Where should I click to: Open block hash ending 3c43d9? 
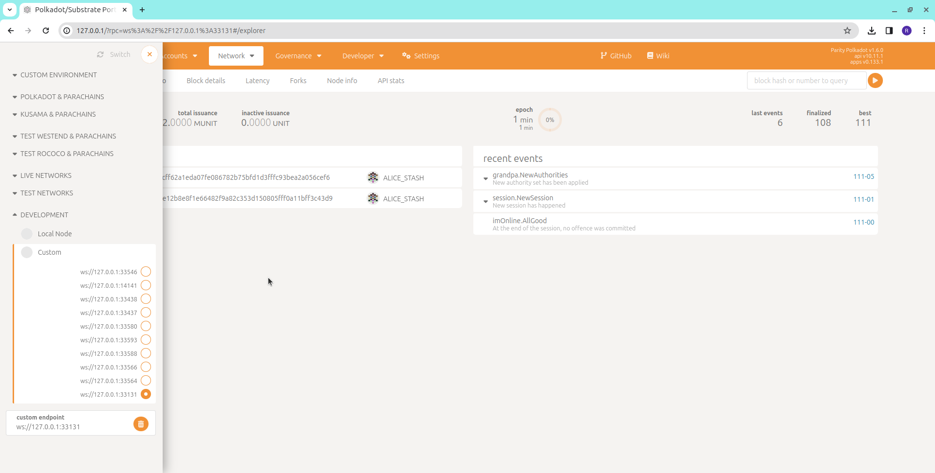pyautogui.click(x=248, y=198)
